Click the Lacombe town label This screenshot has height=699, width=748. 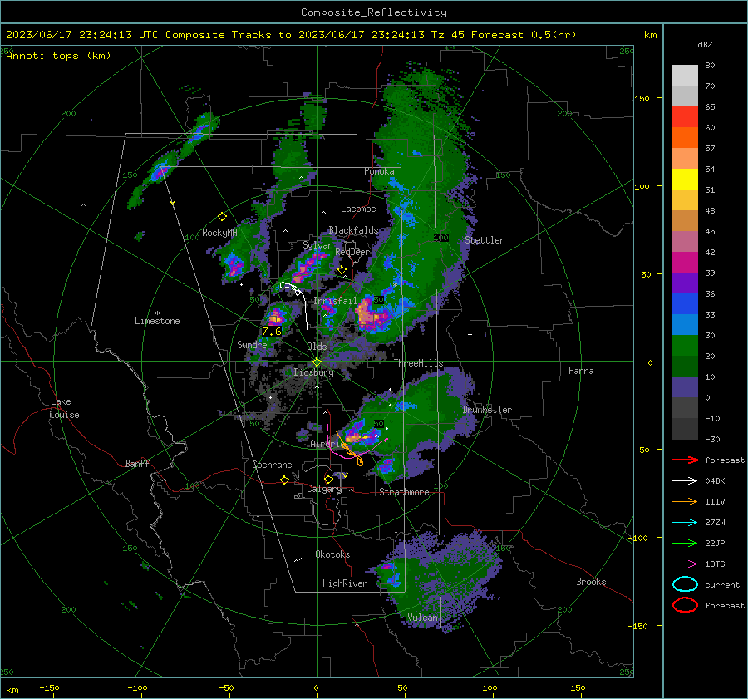click(x=358, y=209)
